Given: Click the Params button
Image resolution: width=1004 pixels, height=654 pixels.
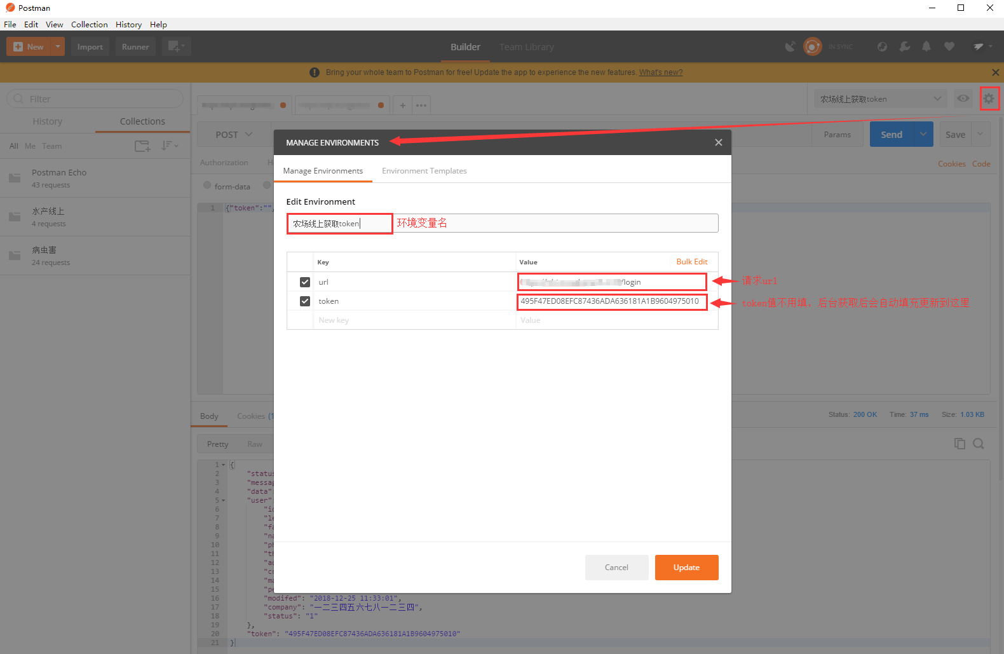Looking at the screenshot, I should point(838,135).
